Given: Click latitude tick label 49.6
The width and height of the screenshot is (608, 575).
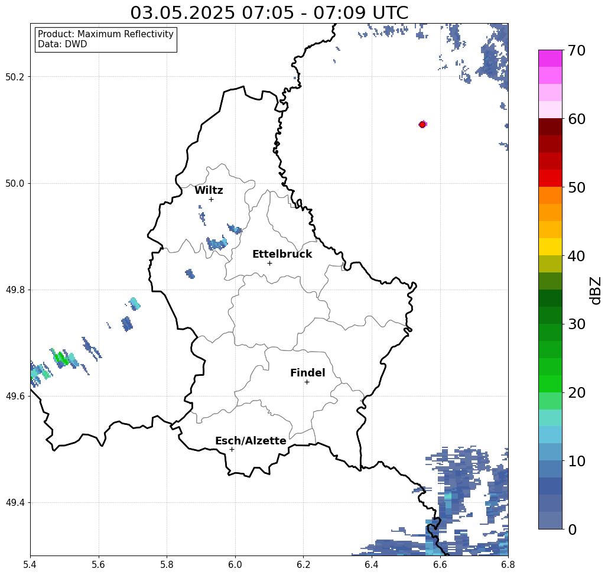Looking at the screenshot, I should tap(15, 397).
